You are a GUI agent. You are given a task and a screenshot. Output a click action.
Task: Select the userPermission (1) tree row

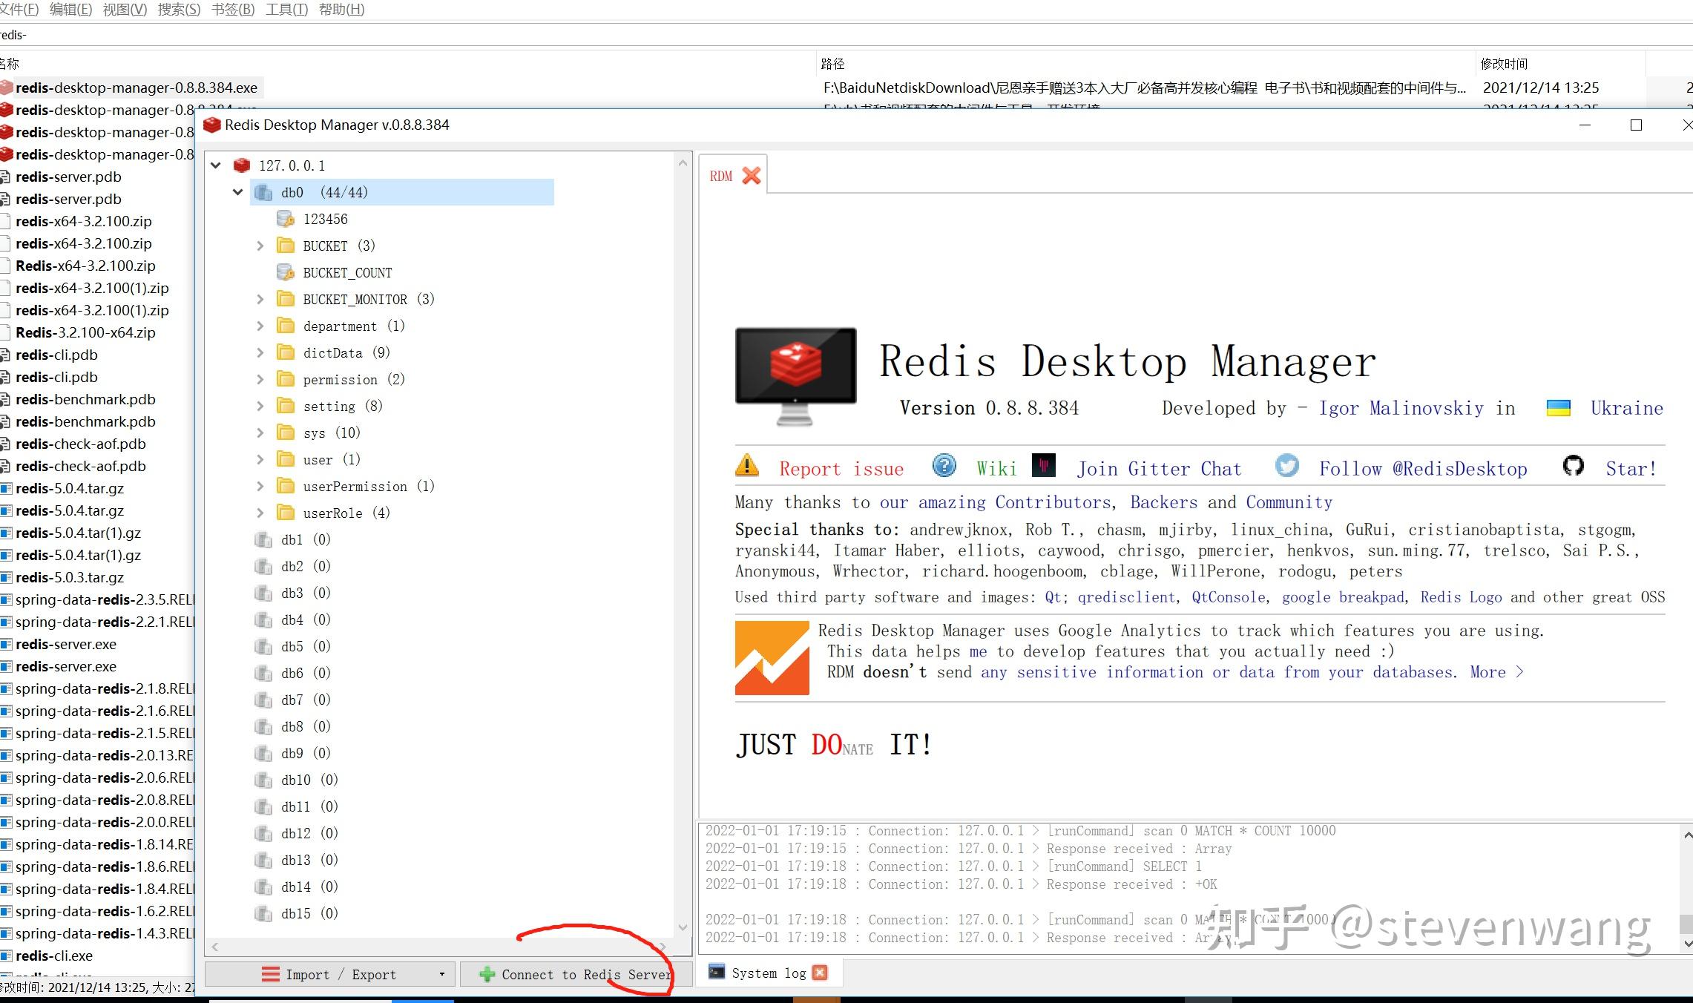point(369,486)
